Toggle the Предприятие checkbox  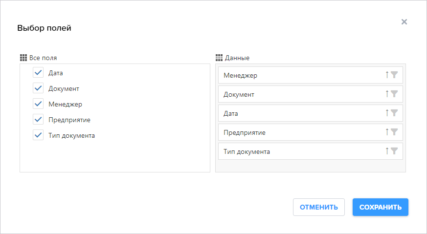38,120
